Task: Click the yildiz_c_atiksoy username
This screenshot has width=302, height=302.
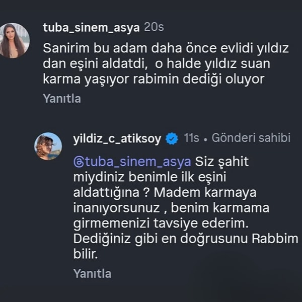Action: (x=117, y=138)
